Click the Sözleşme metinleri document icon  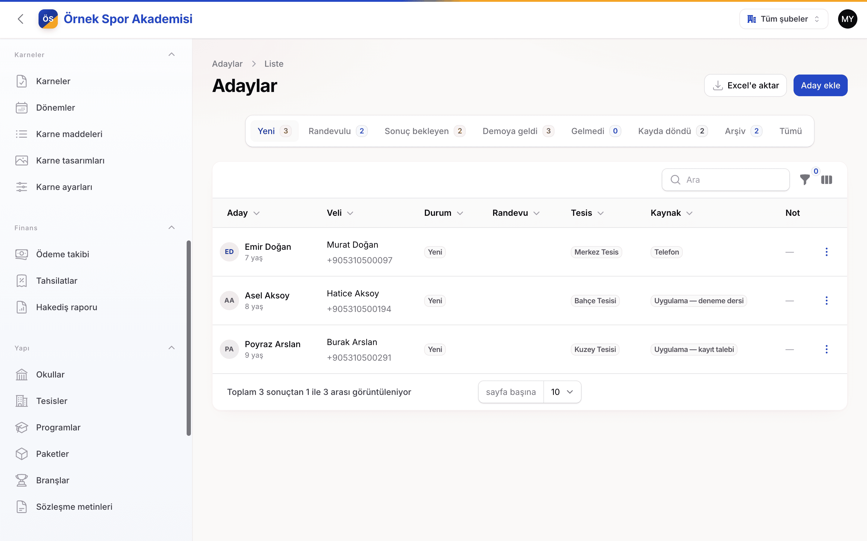[21, 507]
